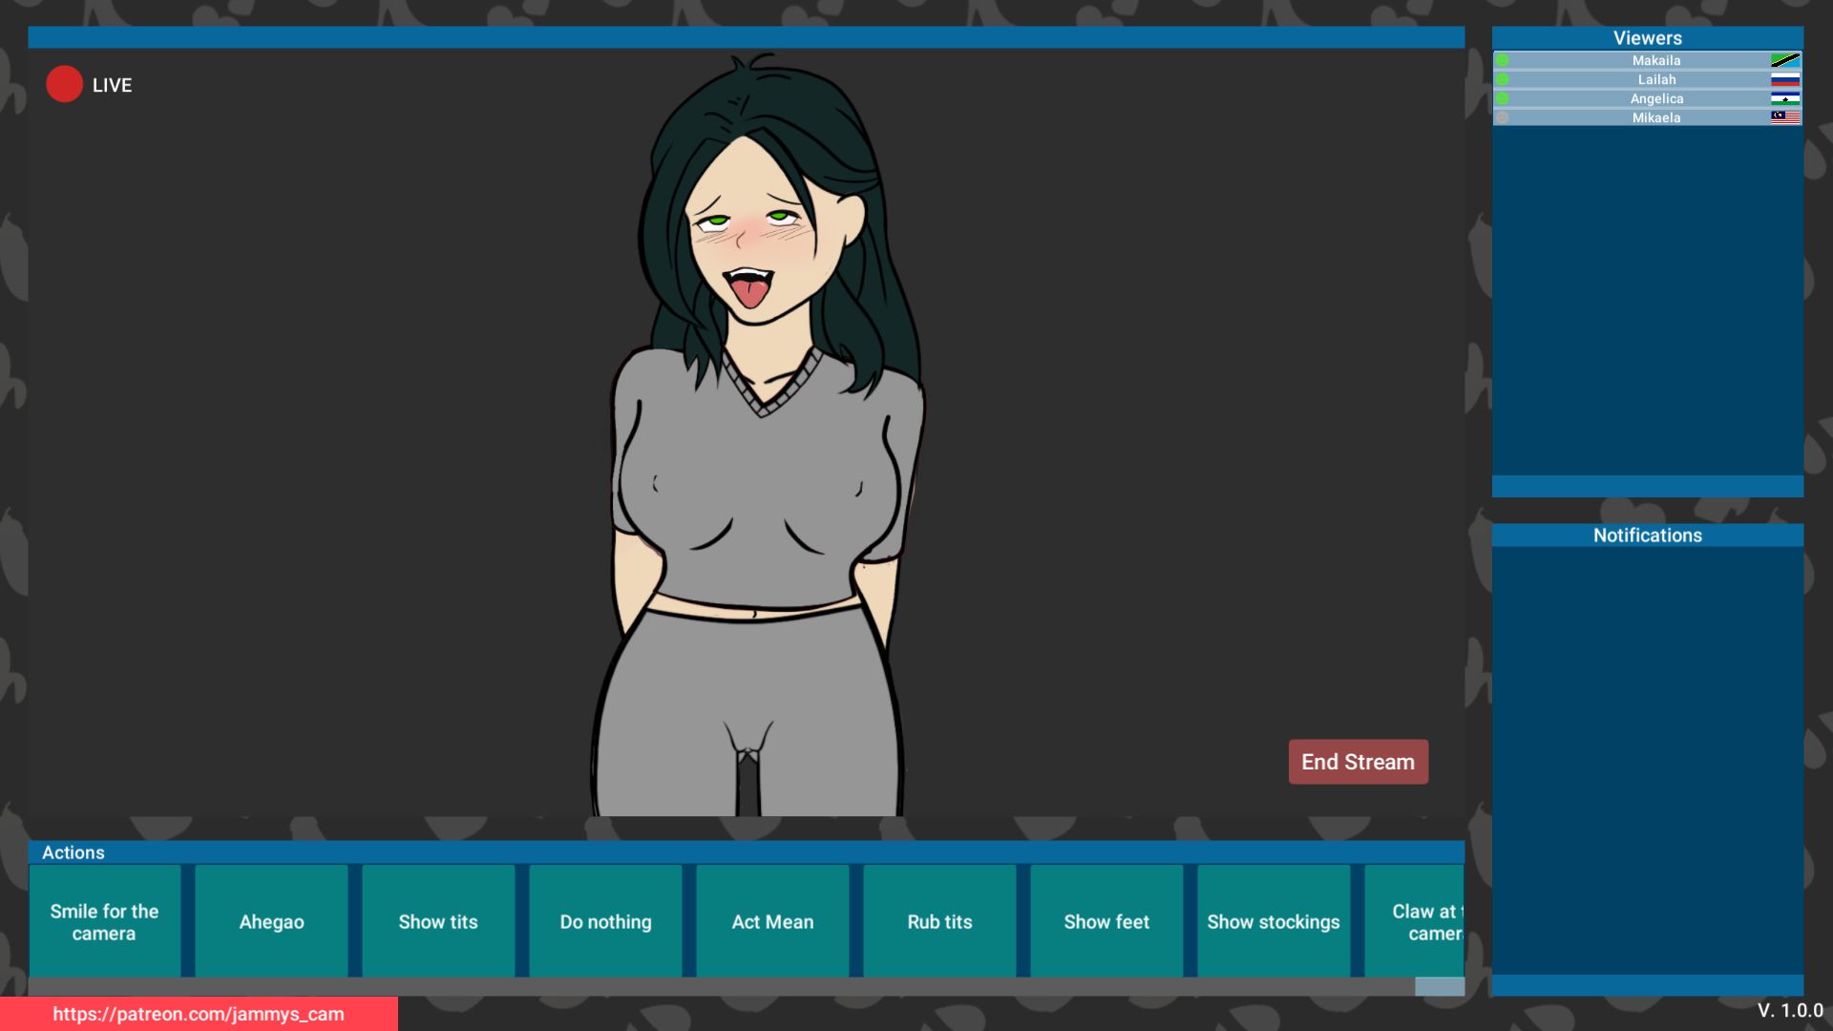Click the Tanzania flag next to Makaila
1833x1031 pixels.
[x=1783, y=60]
